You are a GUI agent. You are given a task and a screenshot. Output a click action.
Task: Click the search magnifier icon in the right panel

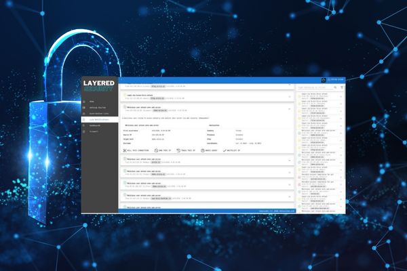point(335,87)
